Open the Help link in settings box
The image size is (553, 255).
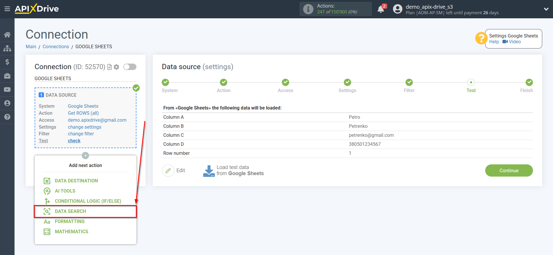tap(494, 42)
